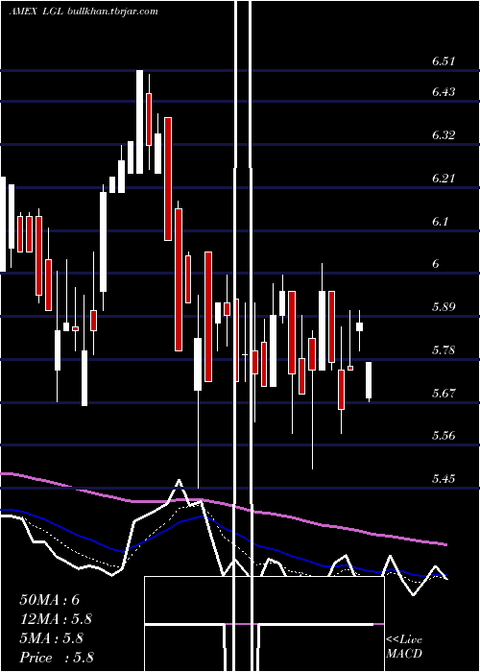Click the 5MA : 5.8 readout
The width and height of the screenshot is (480, 672).
coord(52,638)
